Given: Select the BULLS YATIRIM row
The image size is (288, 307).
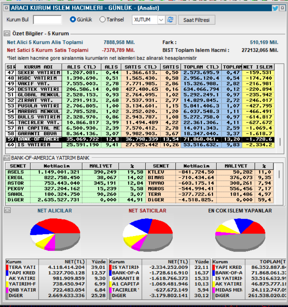Looking at the screenshot, I should pos(140,117).
